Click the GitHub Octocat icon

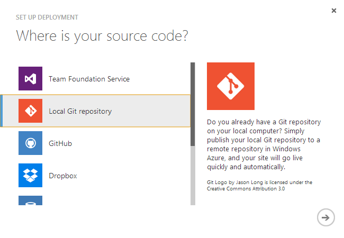point(30,143)
